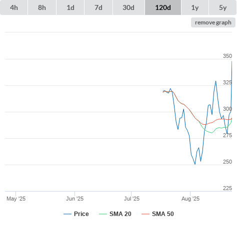237x227 pixels.
Task: Click the May '25 axis label
Action: pyautogui.click(x=16, y=199)
